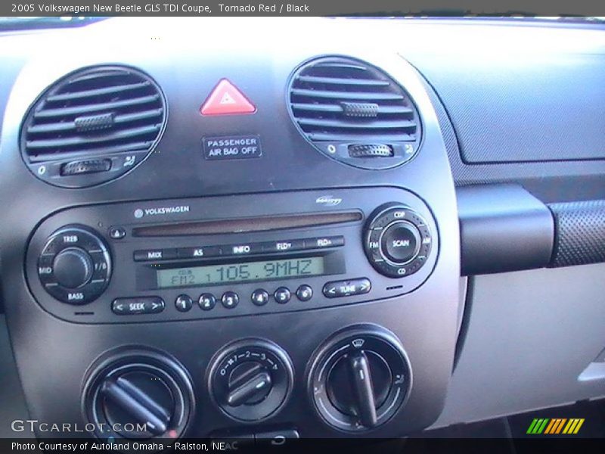Click the left vent direction tab

(95, 123)
